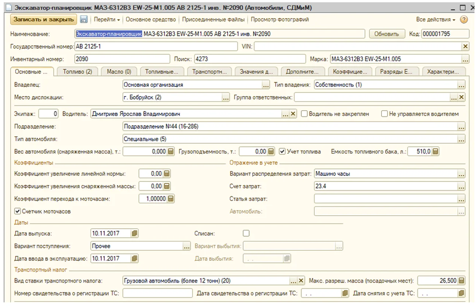Open the Масло (0) tab
Viewport: 476px width, 308px height.
coord(119,72)
